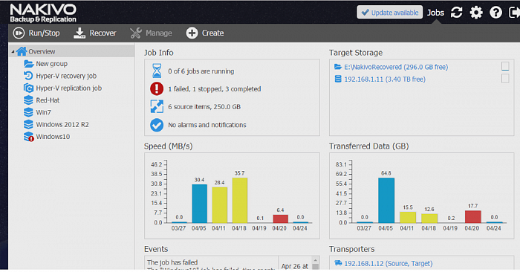Tick the checkbox for 192.168.1.11 storage

point(505,79)
